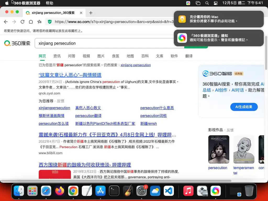The image size is (268, 201).
Task: Click the 360搜索 logo
Action: click(x=17, y=43)
